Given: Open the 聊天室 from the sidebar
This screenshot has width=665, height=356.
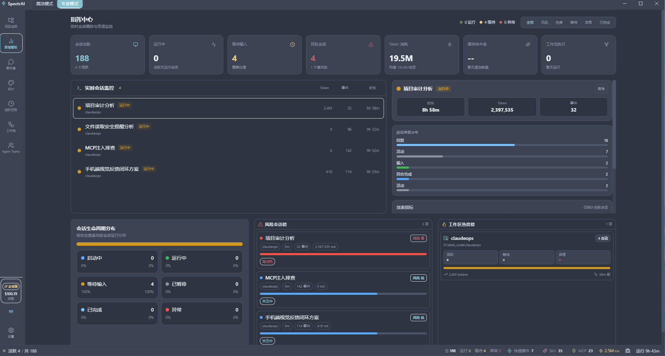Looking at the screenshot, I should pos(11,64).
